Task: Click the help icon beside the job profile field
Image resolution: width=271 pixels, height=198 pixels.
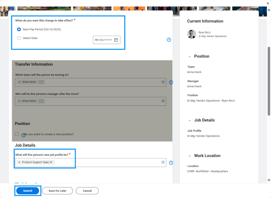Action: pos(171,162)
